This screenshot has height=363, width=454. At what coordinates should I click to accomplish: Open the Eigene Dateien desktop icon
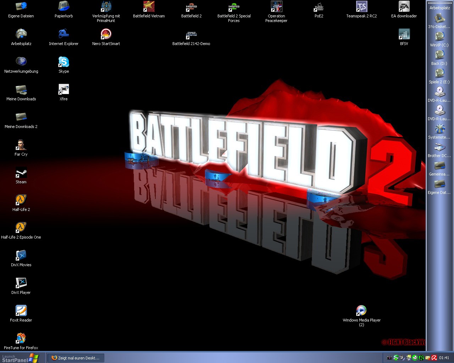click(x=21, y=6)
